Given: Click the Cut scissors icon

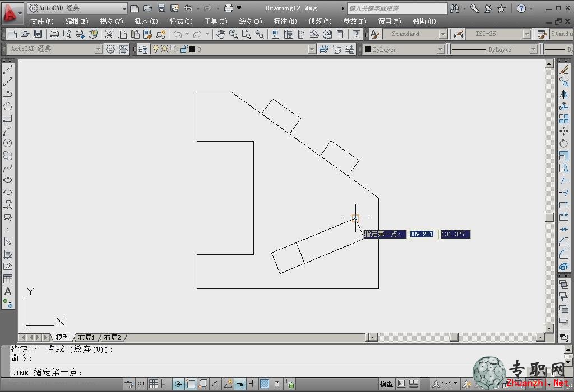Looking at the screenshot, I should pos(109,34).
